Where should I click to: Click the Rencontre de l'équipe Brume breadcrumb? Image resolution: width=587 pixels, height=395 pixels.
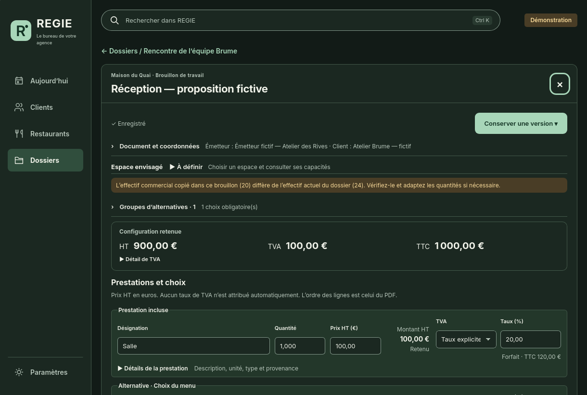(190, 51)
